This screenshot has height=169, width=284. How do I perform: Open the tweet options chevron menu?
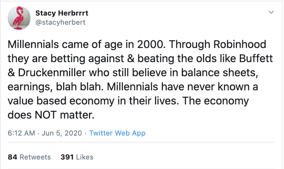tap(270, 13)
